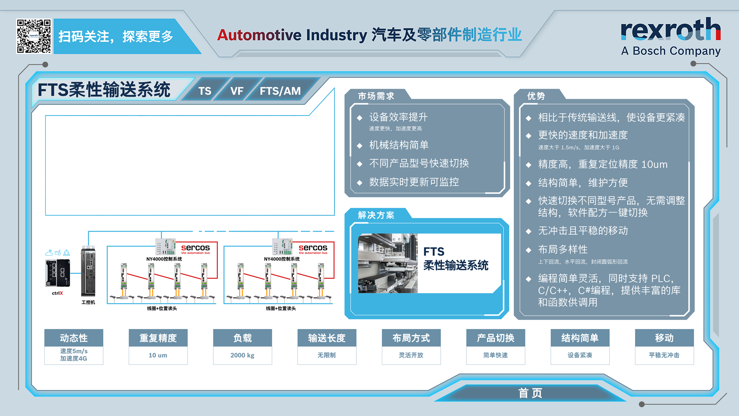
Task: Click the 市场需求 panel header
Action: pyautogui.click(x=376, y=96)
